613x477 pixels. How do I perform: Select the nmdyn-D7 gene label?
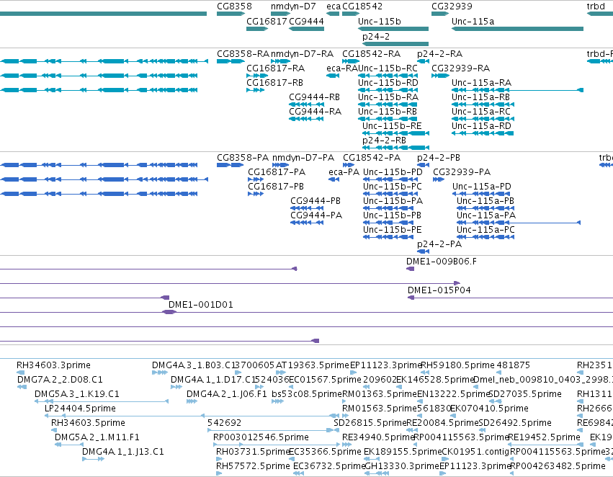(293, 6)
